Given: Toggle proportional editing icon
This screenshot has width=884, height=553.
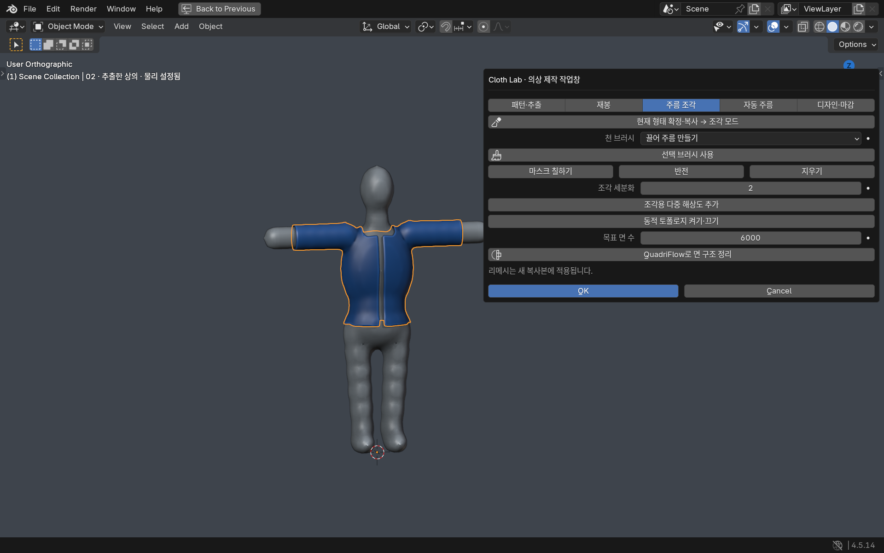Looking at the screenshot, I should point(483,27).
